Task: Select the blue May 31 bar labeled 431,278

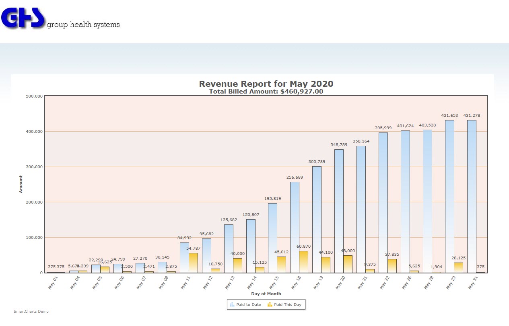Action: click(472, 196)
